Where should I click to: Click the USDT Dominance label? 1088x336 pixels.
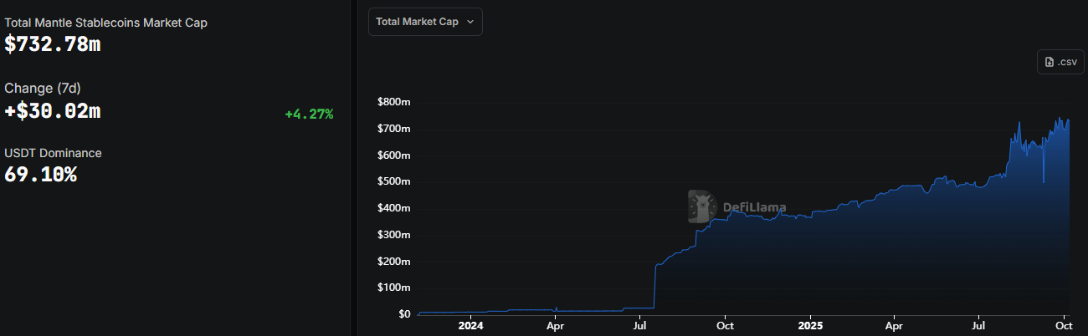(x=53, y=153)
